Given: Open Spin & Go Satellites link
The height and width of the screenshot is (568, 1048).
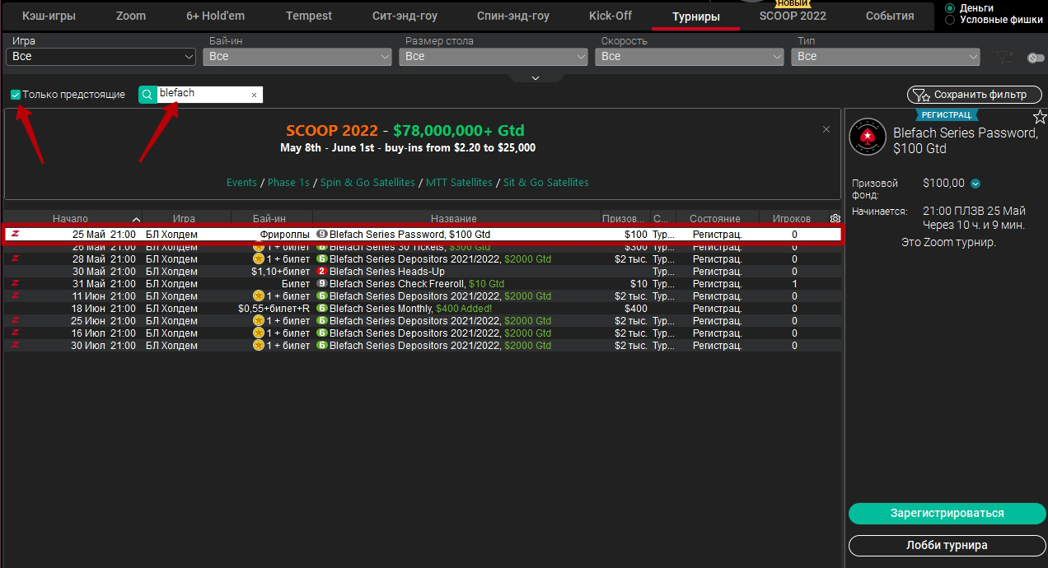Looking at the screenshot, I should pos(367,183).
